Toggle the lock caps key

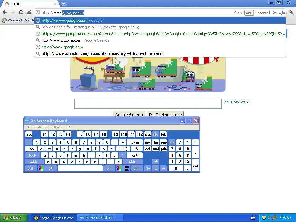pos(33,155)
